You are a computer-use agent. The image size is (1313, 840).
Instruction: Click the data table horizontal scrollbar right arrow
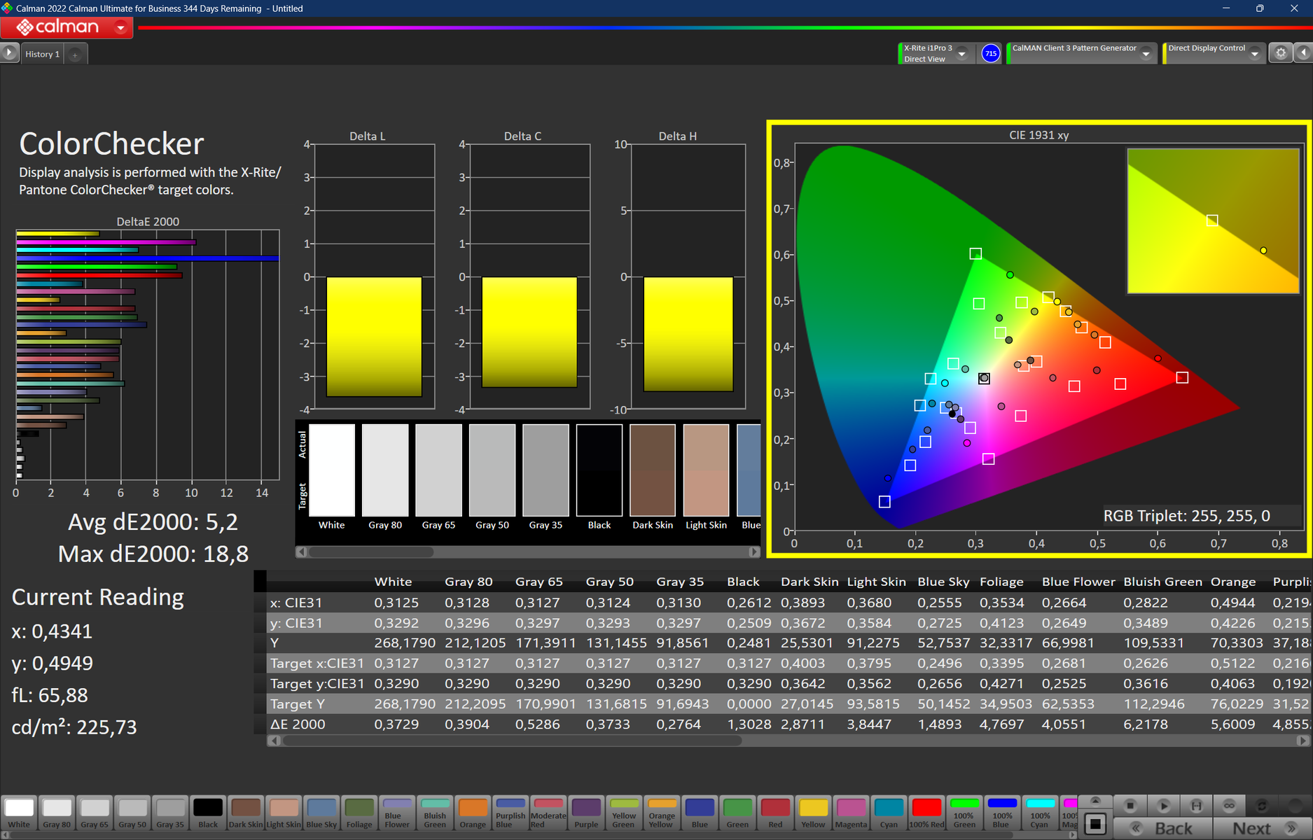[x=1302, y=741]
